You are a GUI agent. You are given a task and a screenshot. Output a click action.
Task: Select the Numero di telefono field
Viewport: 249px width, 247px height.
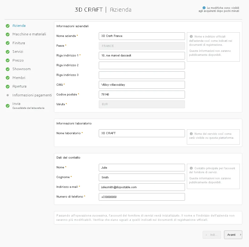pos(142,197)
